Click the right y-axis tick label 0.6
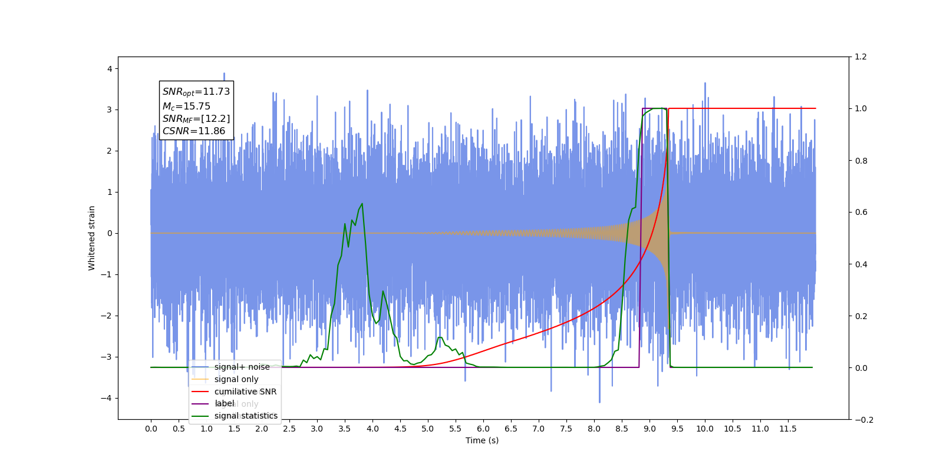Screen dimensions: 943x471 click(x=861, y=213)
